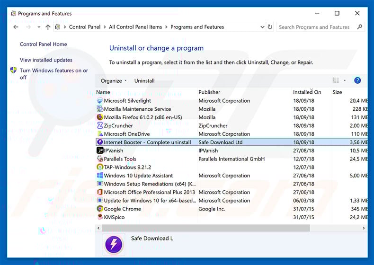374x265 pixels.
Task: Sort by the Installed On column header
Action: pos(307,92)
